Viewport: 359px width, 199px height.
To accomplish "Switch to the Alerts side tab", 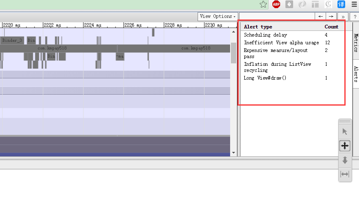I will click(356, 74).
